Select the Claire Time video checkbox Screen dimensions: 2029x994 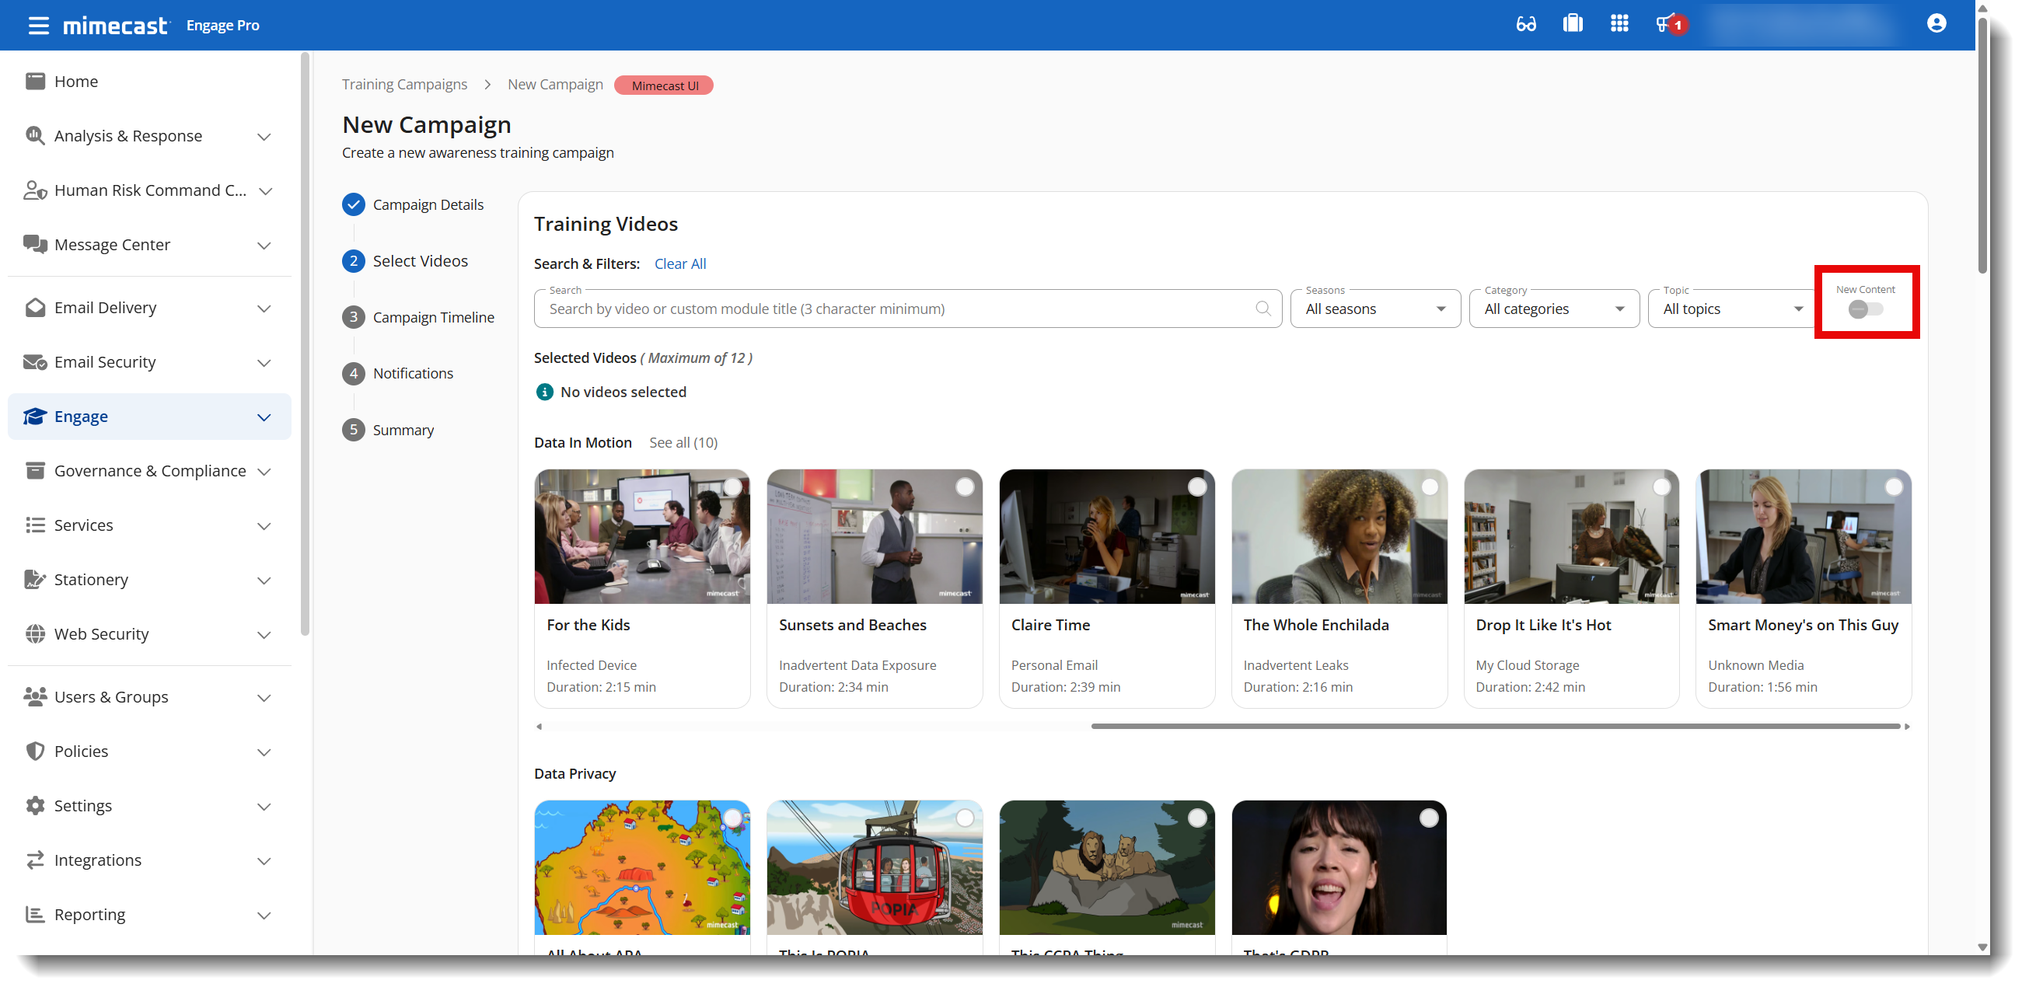(x=1196, y=487)
